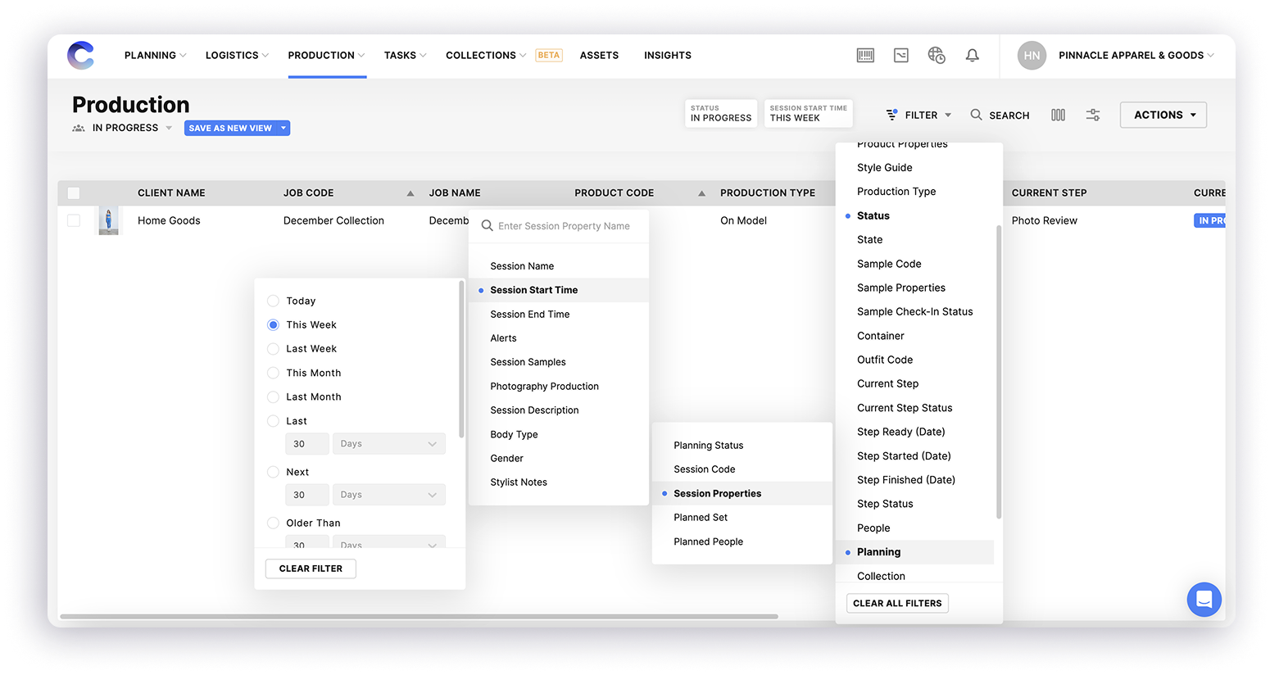Open the view settings sliders icon
The height and width of the screenshot is (675, 1270).
1093,115
